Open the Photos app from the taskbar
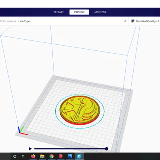 pos(70,156)
